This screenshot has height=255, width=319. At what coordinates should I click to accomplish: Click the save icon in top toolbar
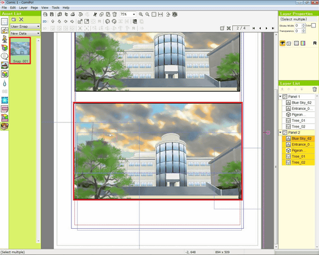(52, 14)
